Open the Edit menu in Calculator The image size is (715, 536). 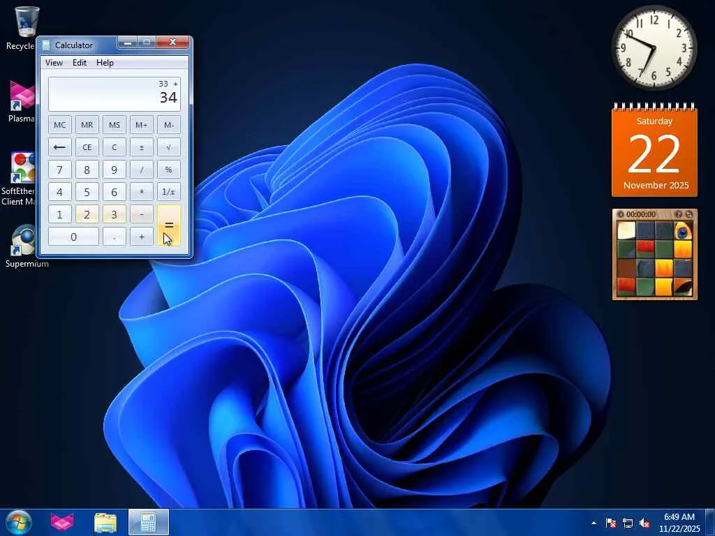point(80,62)
